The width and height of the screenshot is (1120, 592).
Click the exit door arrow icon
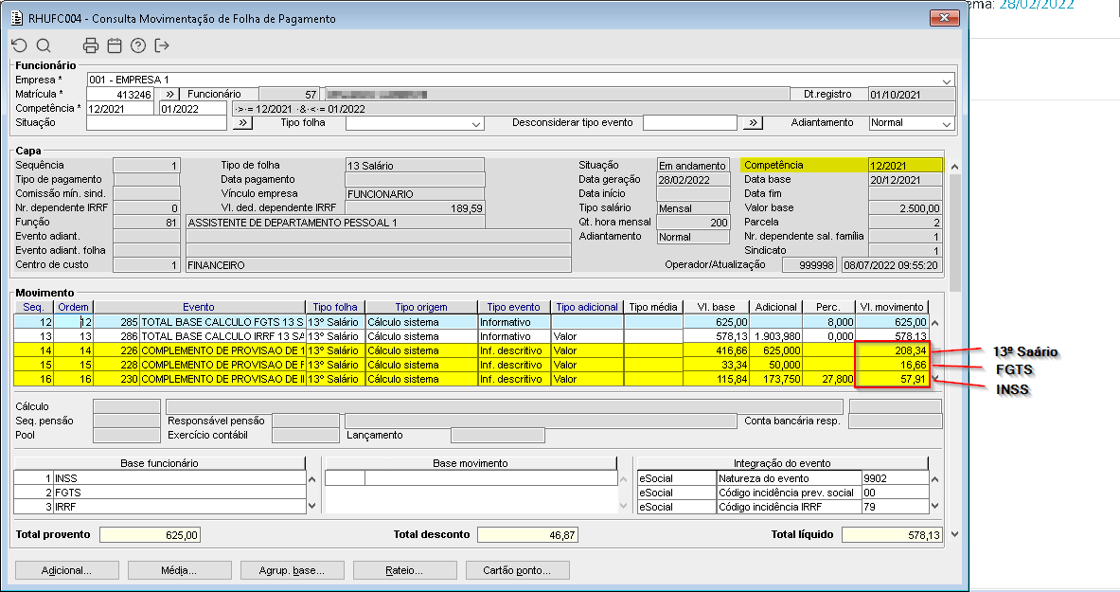point(162,45)
